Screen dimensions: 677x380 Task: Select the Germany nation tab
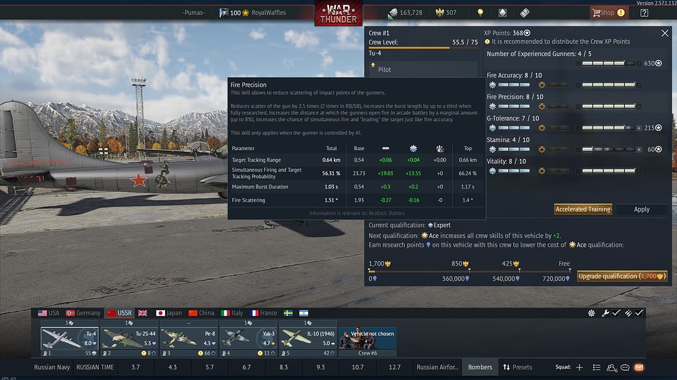(83, 312)
